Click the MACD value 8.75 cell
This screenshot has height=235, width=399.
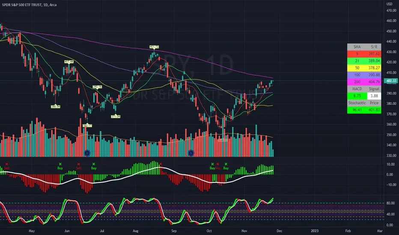coord(357,96)
